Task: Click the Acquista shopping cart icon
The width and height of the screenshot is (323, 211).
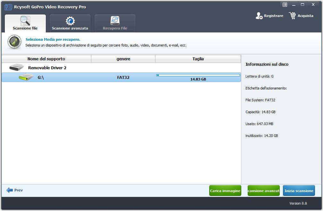Action: coord(292,16)
